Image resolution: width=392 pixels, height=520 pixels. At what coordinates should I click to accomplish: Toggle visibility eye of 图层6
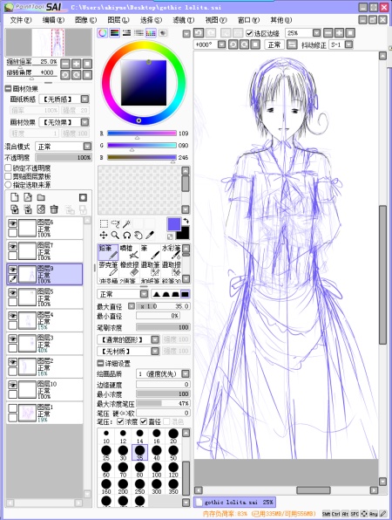tap(12, 223)
